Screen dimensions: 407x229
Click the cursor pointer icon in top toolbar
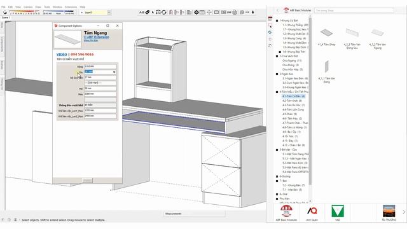(153, 12)
